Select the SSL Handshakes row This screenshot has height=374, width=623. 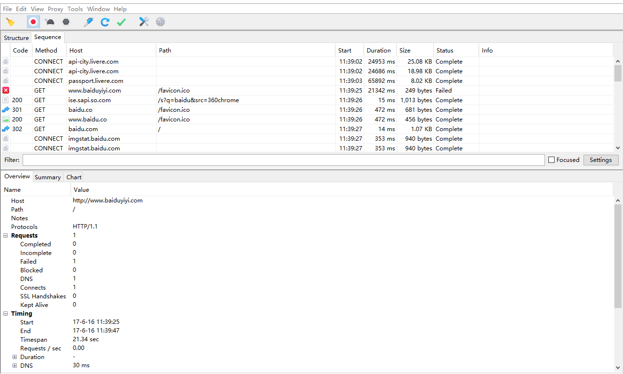pos(307,296)
